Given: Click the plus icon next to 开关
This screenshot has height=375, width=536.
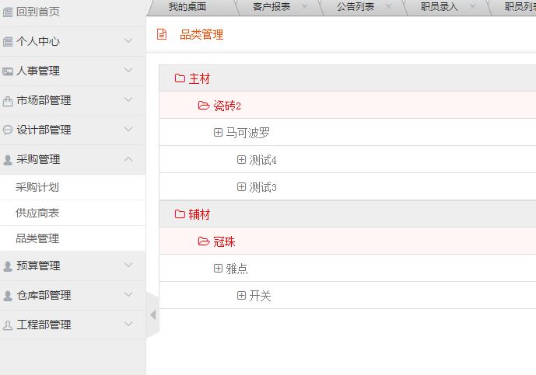Looking at the screenshot, I should click(x=241, y=296).
